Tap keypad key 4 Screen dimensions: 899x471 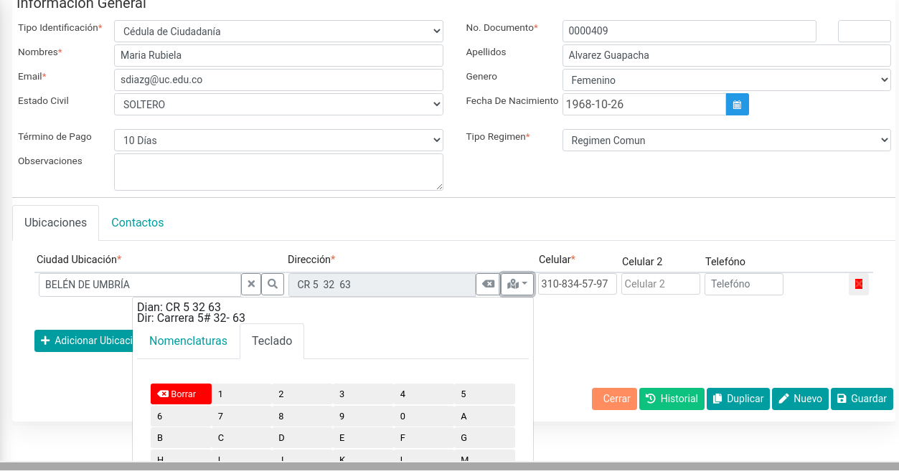click(424, 394)
